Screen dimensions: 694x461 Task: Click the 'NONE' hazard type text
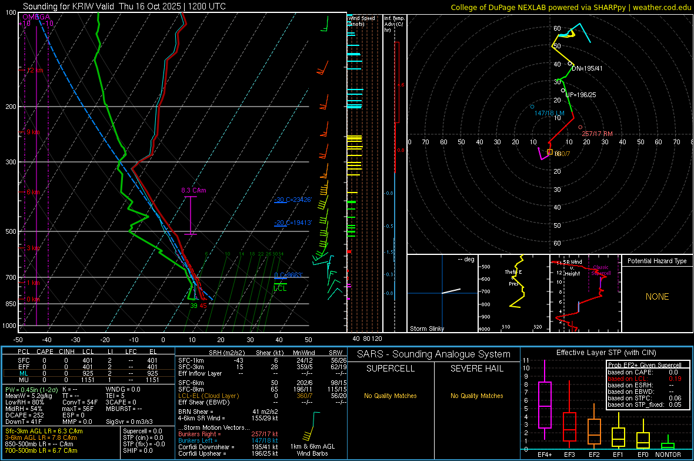point(657,297)
